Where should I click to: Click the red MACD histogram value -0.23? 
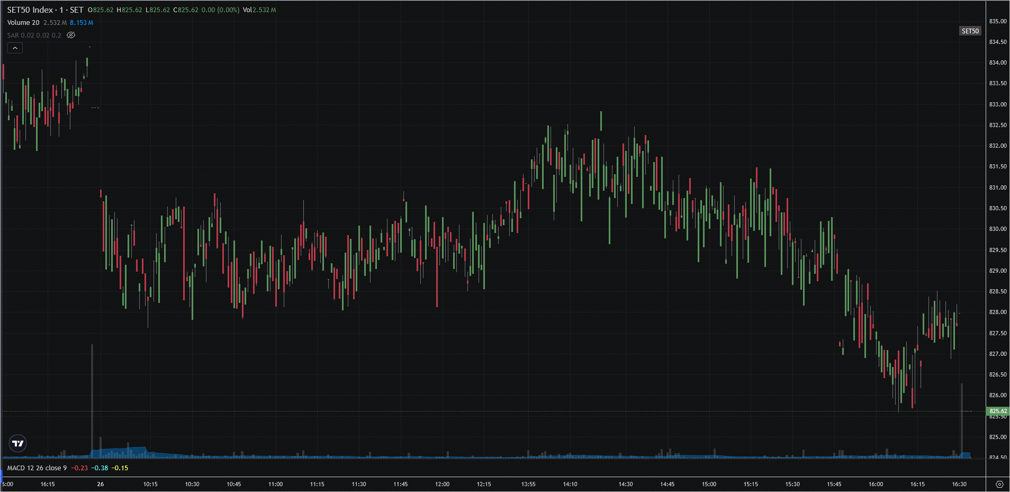79,468
